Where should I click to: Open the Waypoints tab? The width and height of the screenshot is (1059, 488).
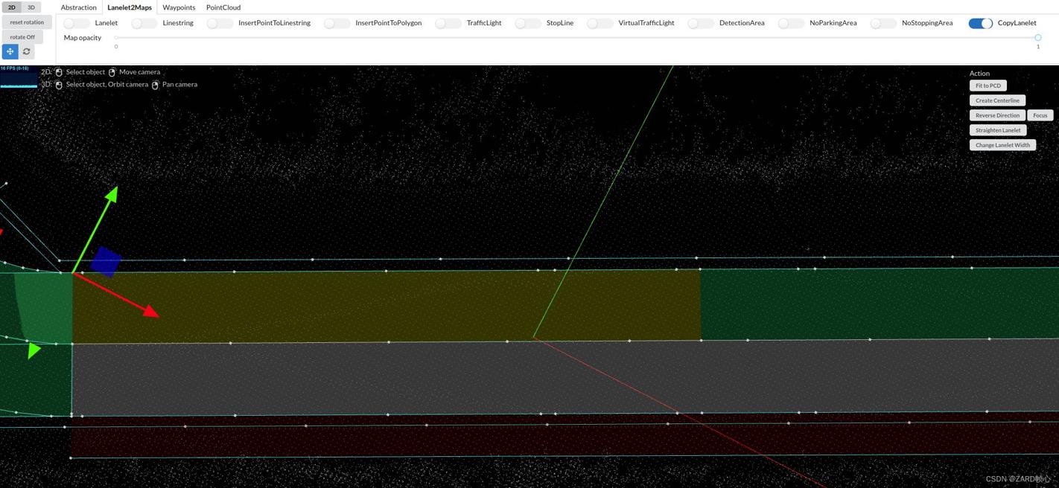[179, 7]
